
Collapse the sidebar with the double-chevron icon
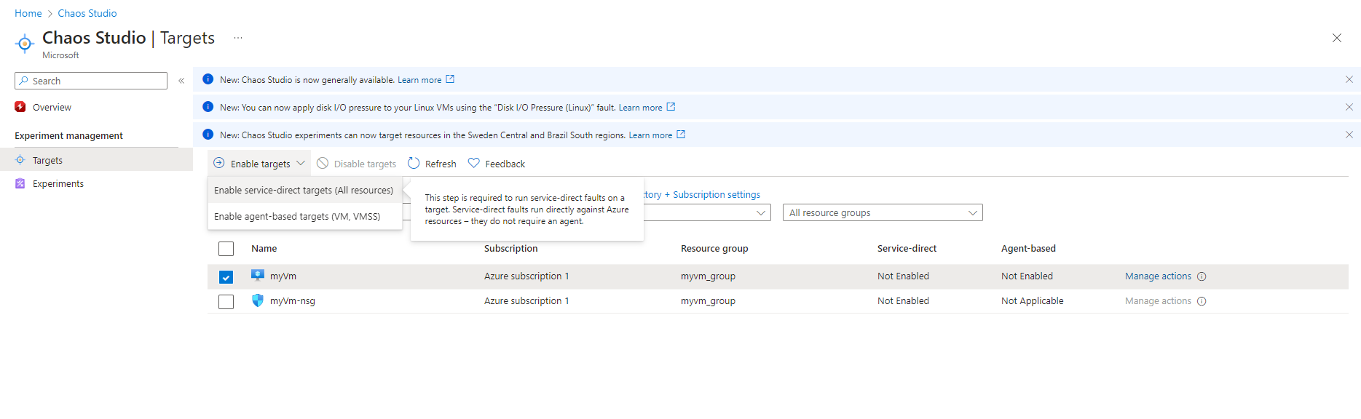tap(181, 81)
